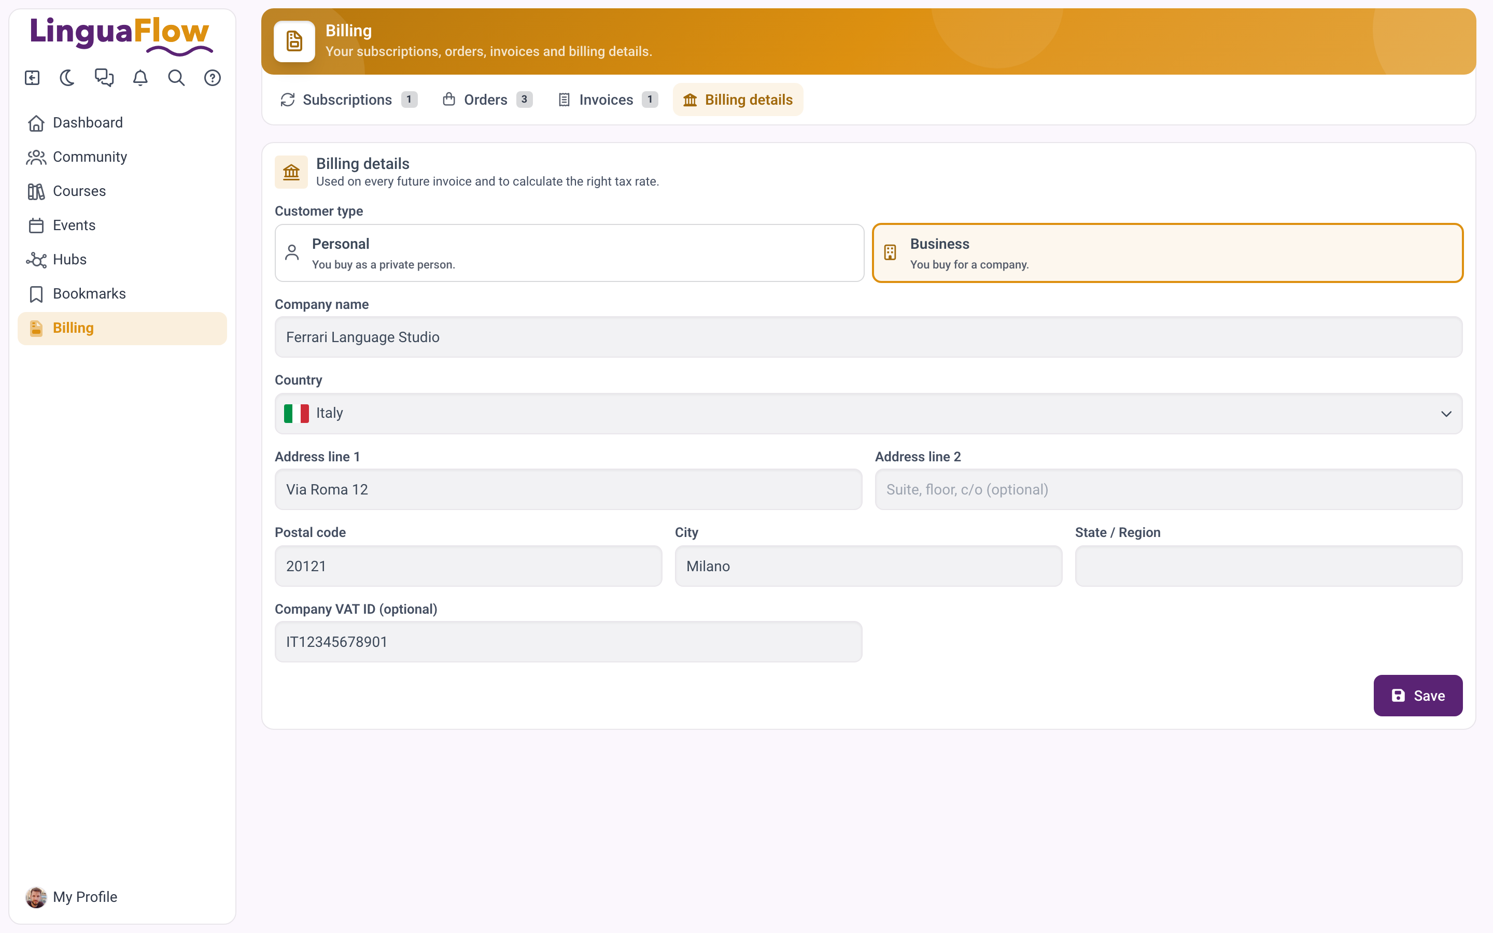Choose Business customer type
The height and width of the screenshot is (933, 1493).
coord(1168,253)
